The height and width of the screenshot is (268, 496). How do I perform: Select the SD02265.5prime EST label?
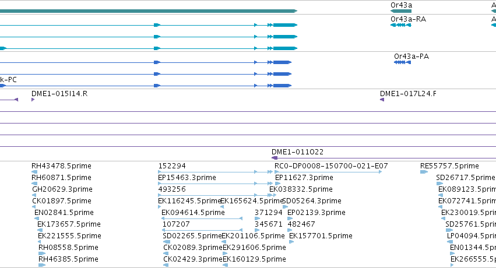pyautogui.click(x=192, y=236)
